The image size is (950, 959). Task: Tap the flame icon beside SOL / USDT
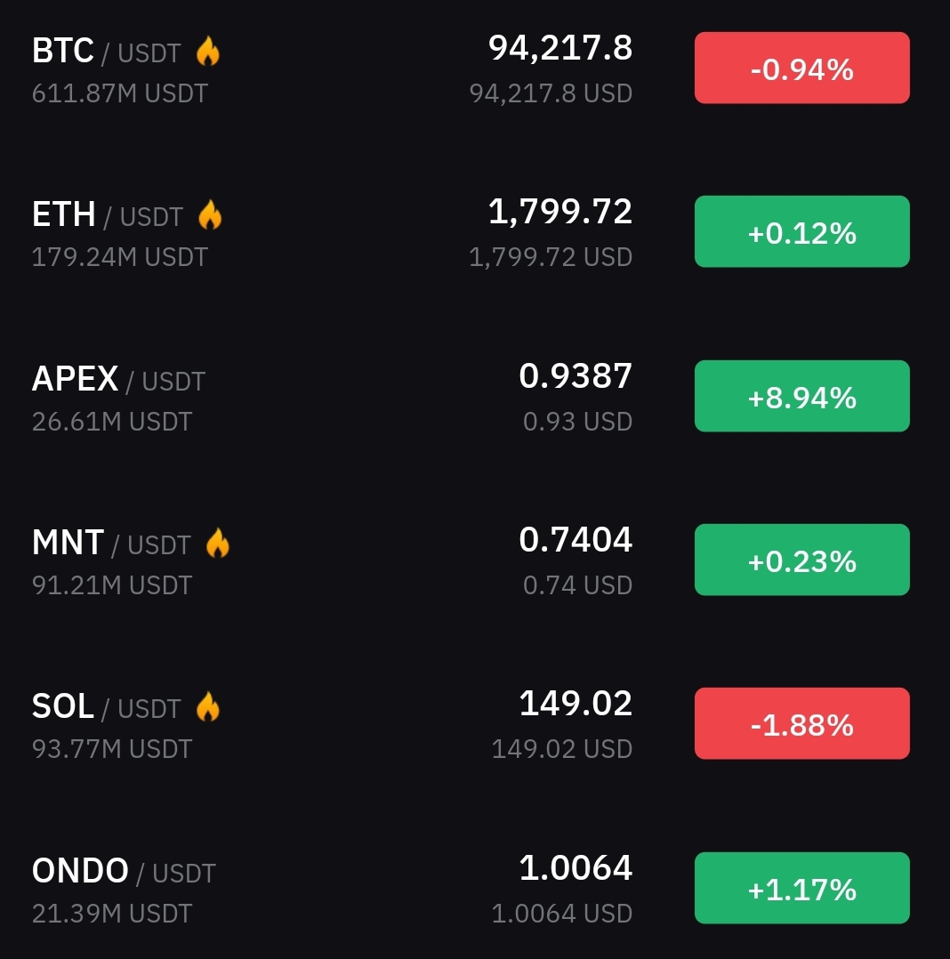point(208,707)
